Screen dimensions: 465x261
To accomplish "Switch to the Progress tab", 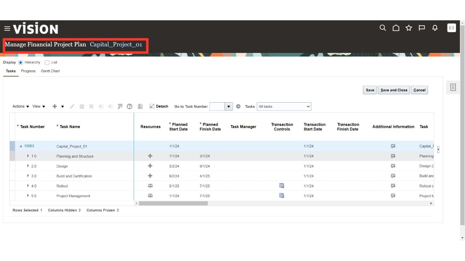I will (x=28, y=71).
